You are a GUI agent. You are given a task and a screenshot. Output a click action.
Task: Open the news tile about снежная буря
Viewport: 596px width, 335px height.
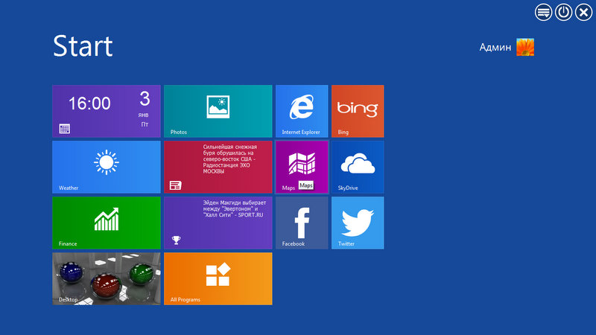tap(218, 167)
